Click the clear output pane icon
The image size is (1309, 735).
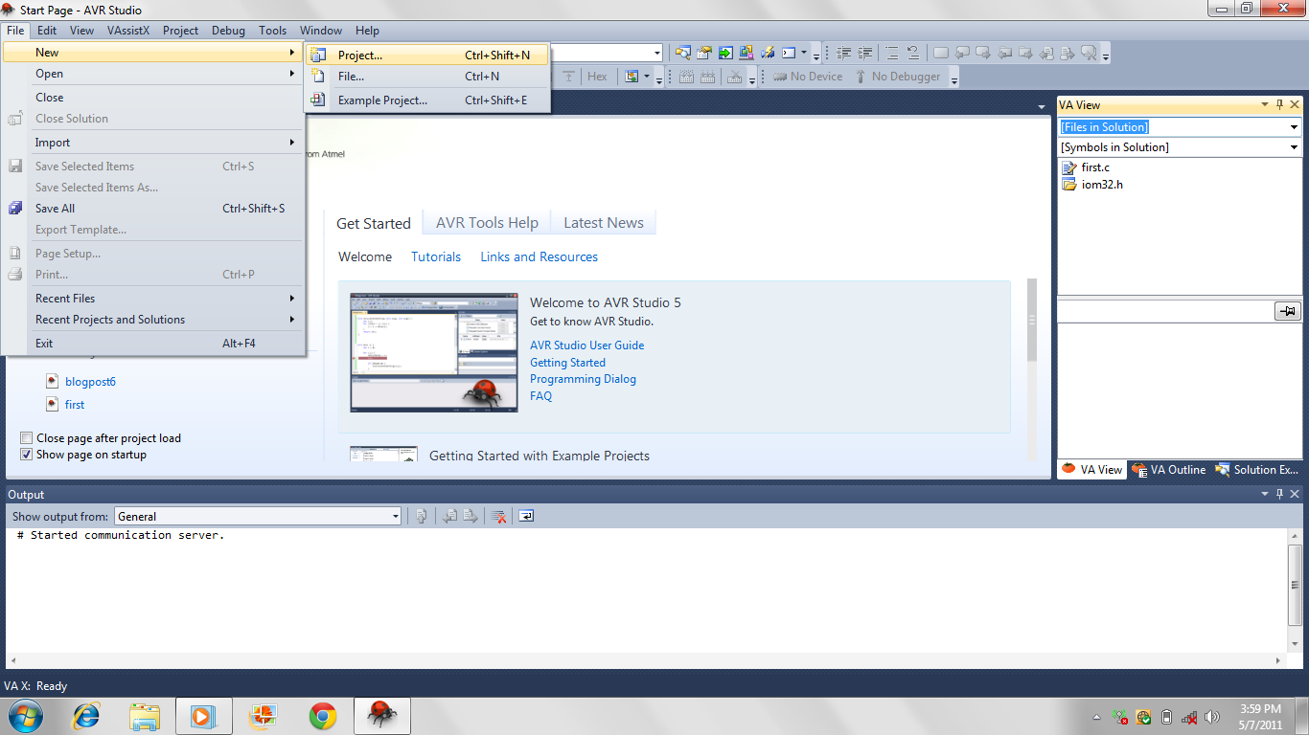[x=497, y=515]
